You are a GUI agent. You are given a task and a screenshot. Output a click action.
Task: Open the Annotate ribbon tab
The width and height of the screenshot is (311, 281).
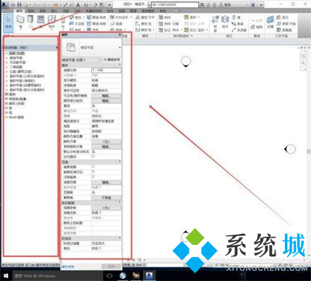[x=66, y=11]
